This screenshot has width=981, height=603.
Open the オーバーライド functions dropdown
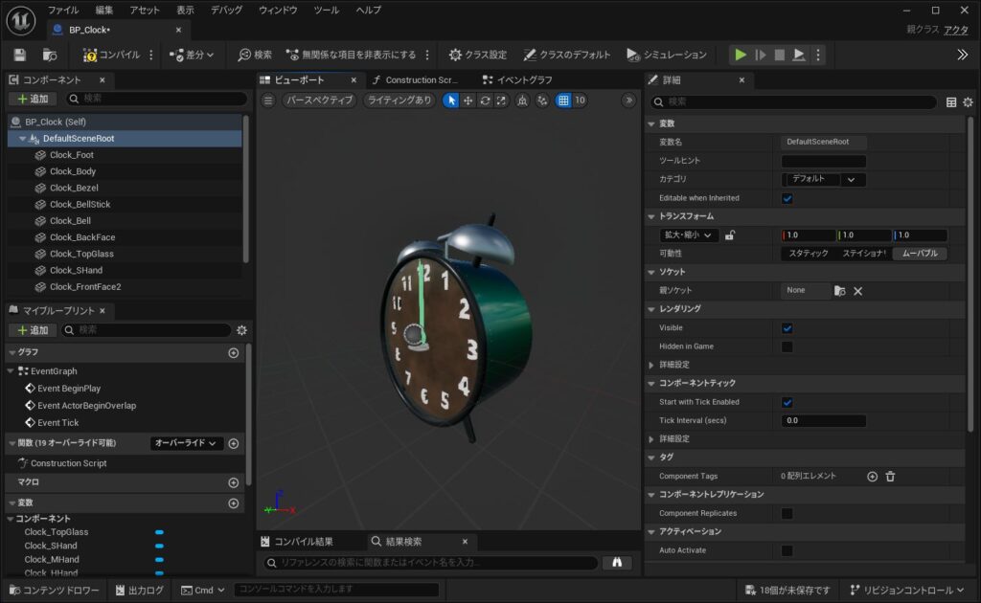click(x=186, y=443)
